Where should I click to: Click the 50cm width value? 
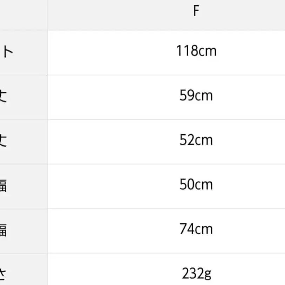click(196, 185)
